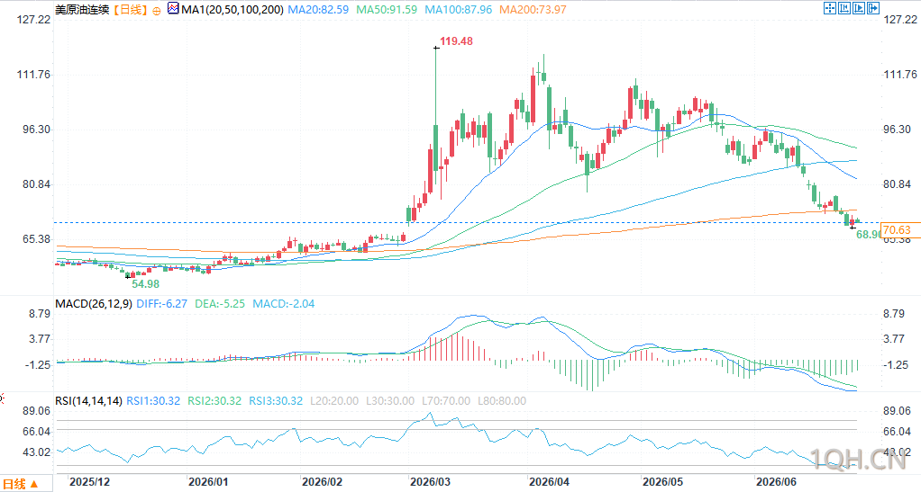
Task: Click the 美原油连续 instrument title
Action: click(x=82, y=10)
